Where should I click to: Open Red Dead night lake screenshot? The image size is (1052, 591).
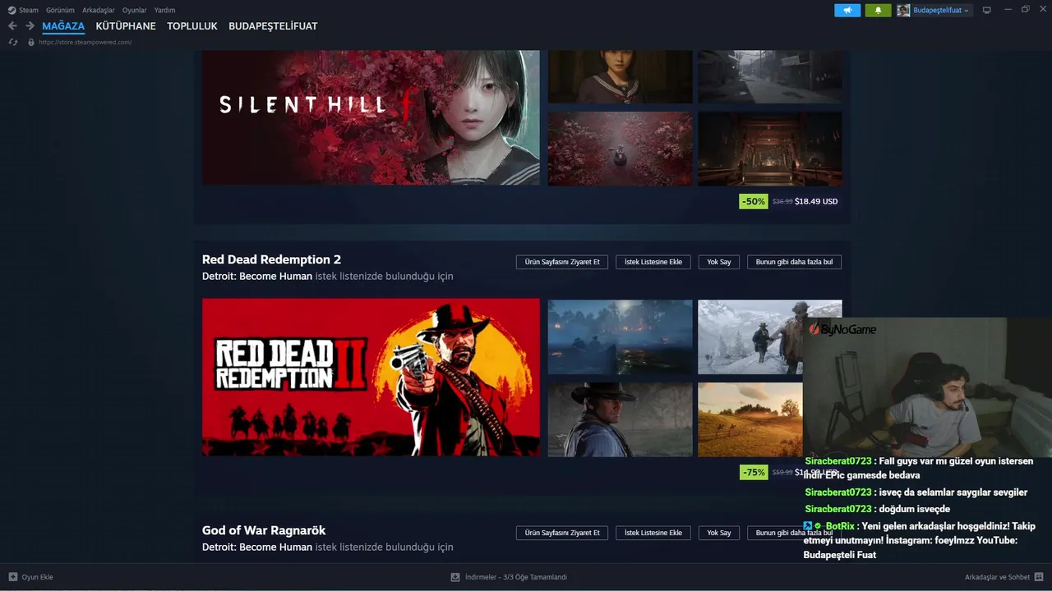(x=620, y=337)
